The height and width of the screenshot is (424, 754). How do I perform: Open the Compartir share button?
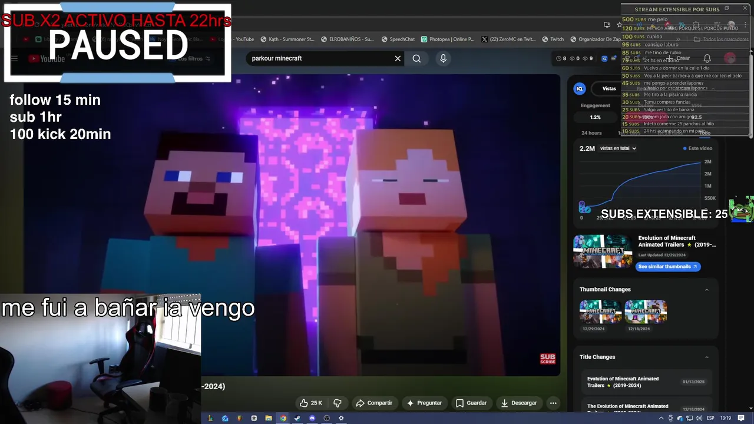[x=374, y=403]
